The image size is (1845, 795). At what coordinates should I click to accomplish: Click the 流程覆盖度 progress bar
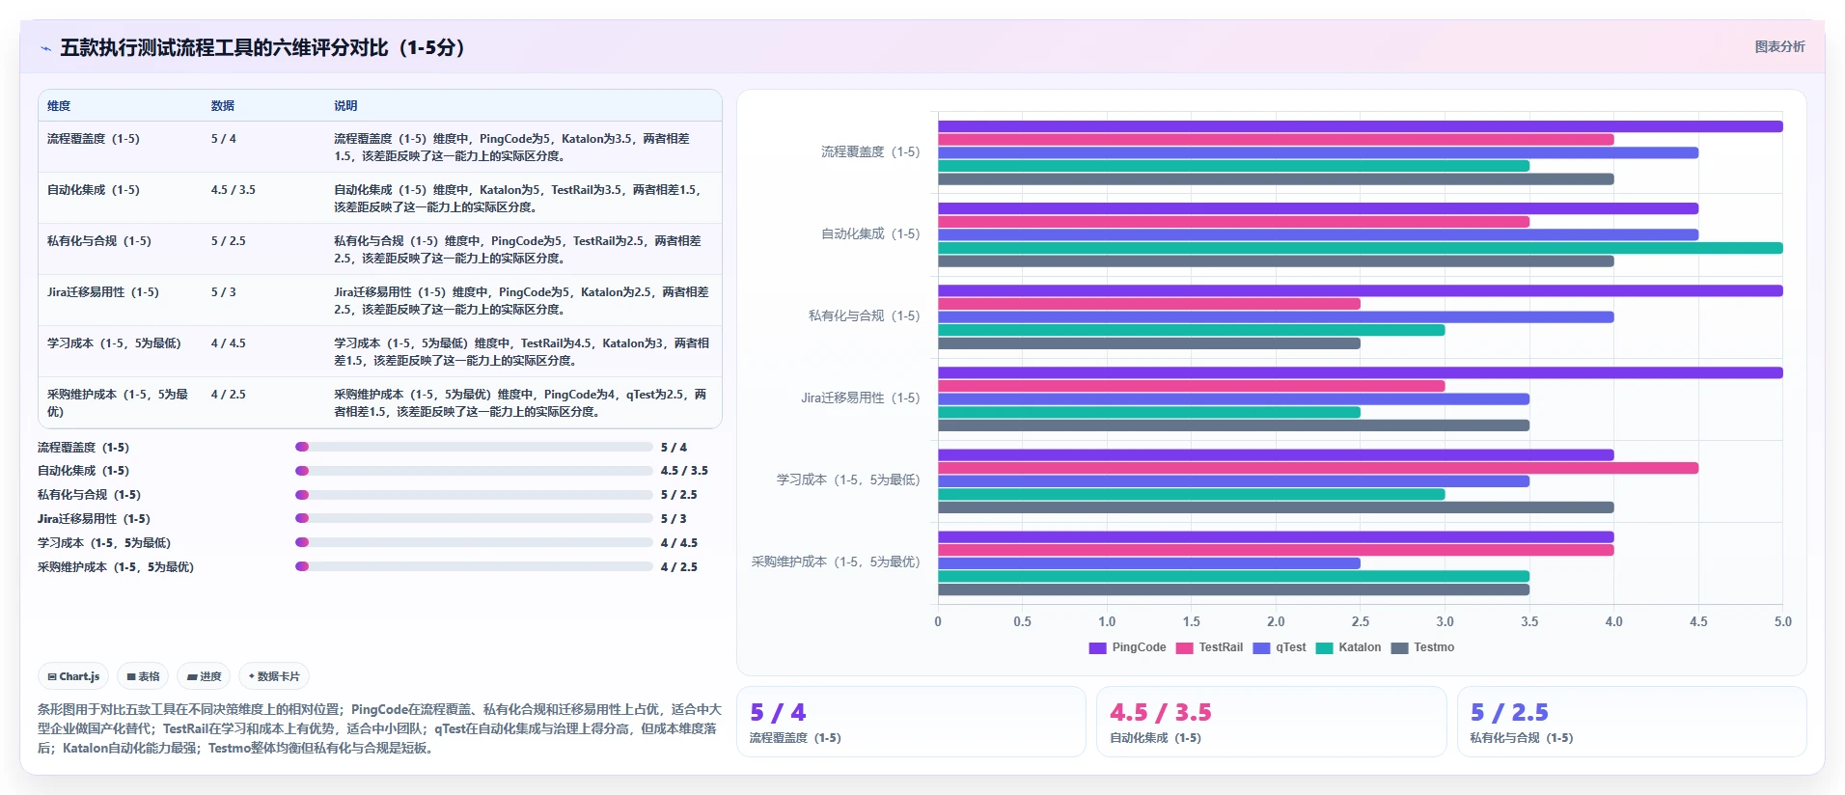pyautogui.click(x=474, y=447)
